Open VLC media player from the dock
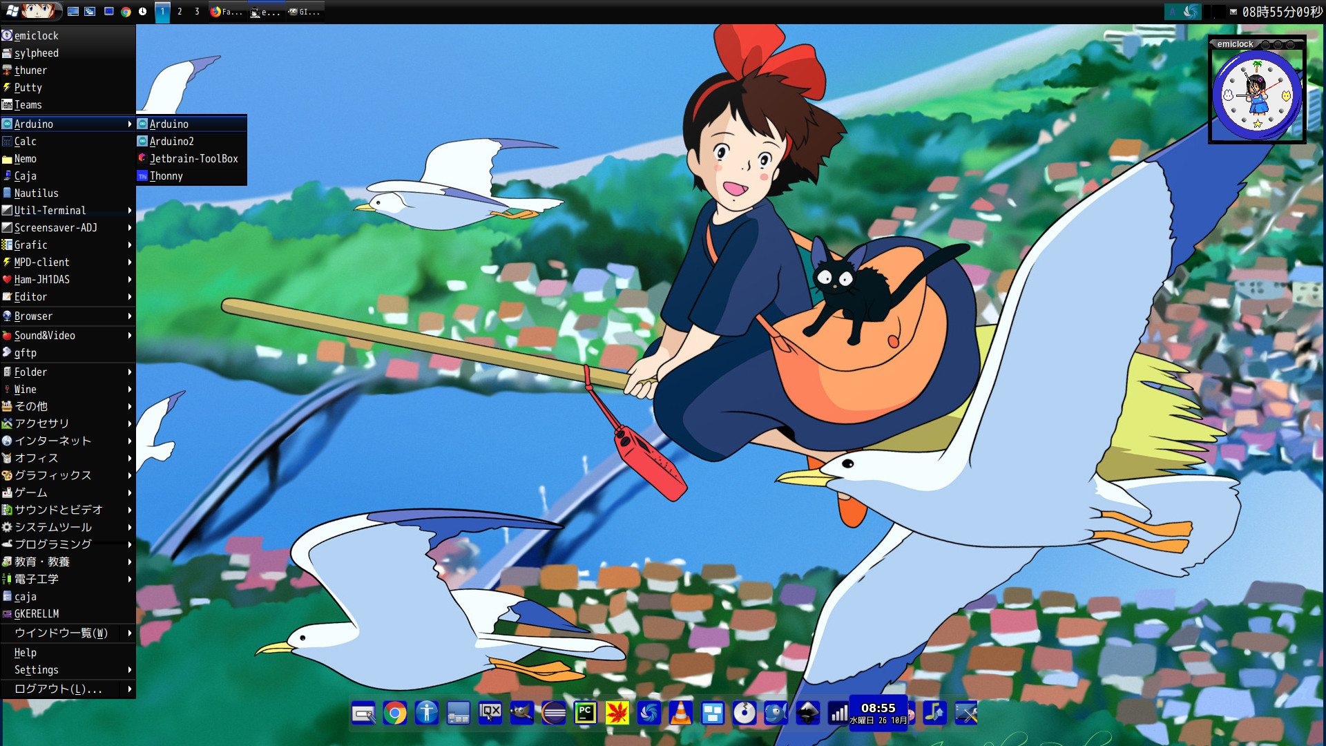1326x746 pixels. pyautogui.click(x=680, y=713)
